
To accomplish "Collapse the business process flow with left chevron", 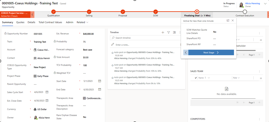I will pyautogui.click(x=32, y=15).
